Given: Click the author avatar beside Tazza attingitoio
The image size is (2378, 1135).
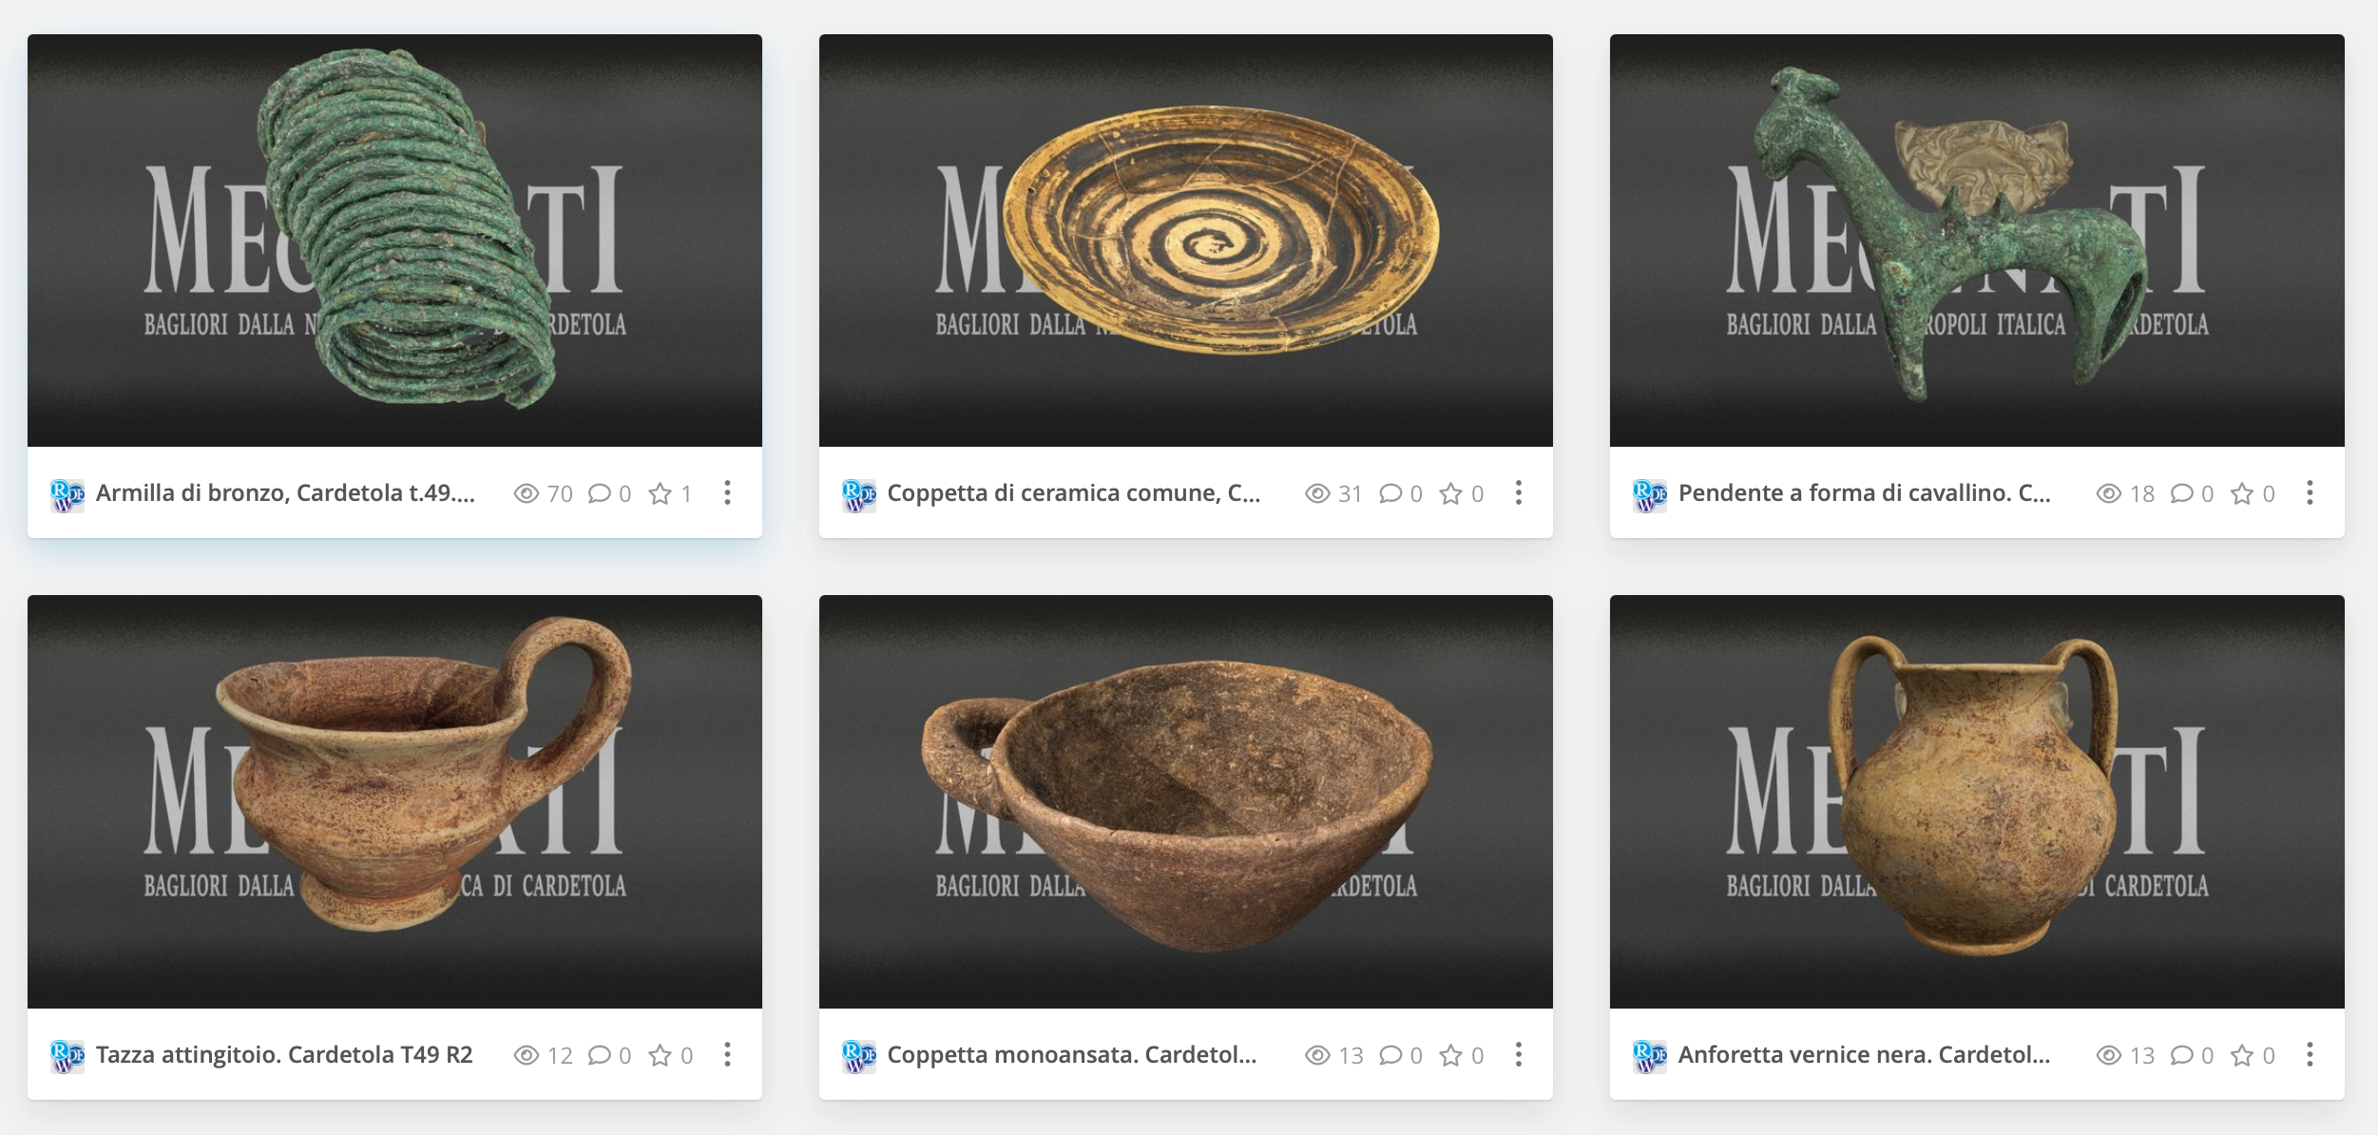Looking at the screenshot, I should 67,1055.
